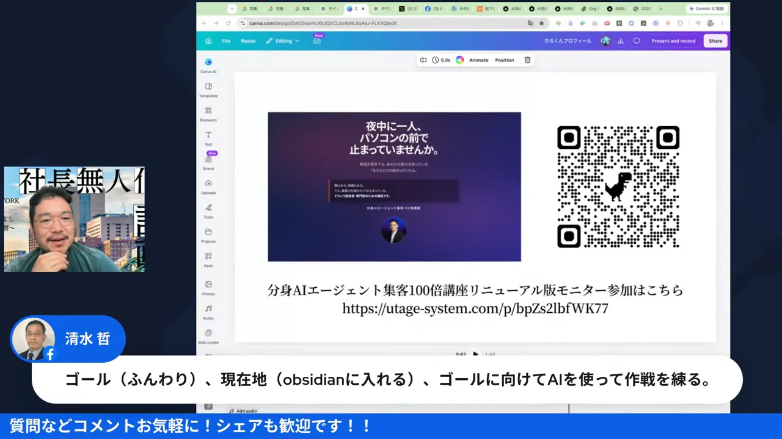Open the browser three-dot menu
782x439 pixels.
723,23
